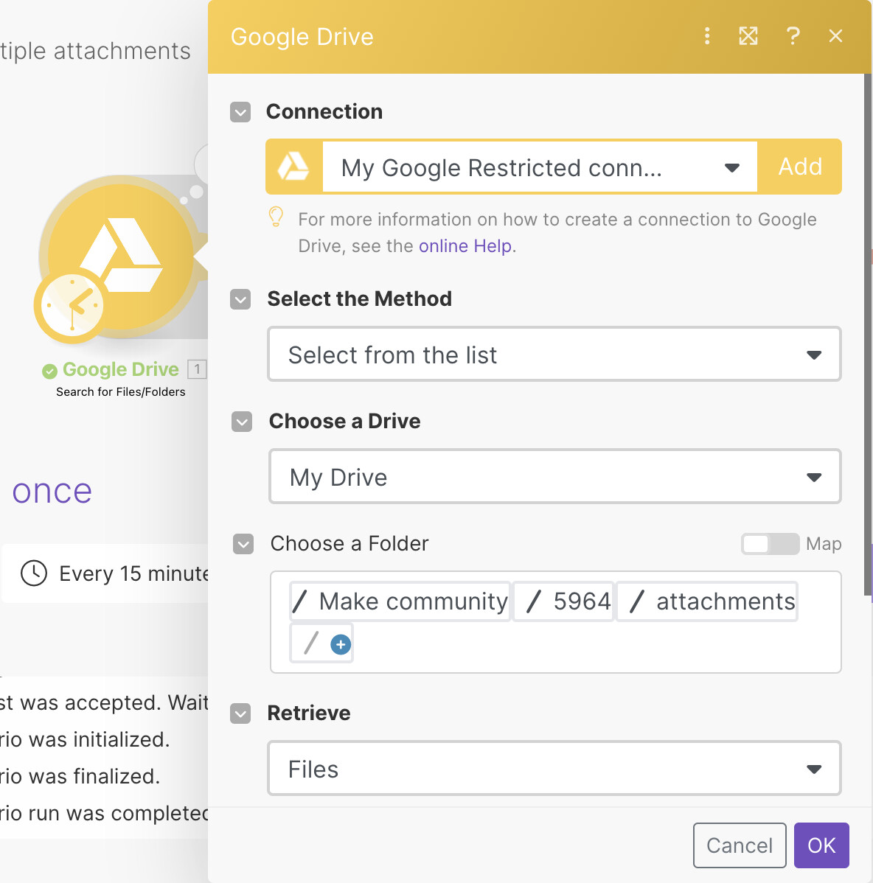
Task: Click the module number 1 badge
Action: (197, 369)
